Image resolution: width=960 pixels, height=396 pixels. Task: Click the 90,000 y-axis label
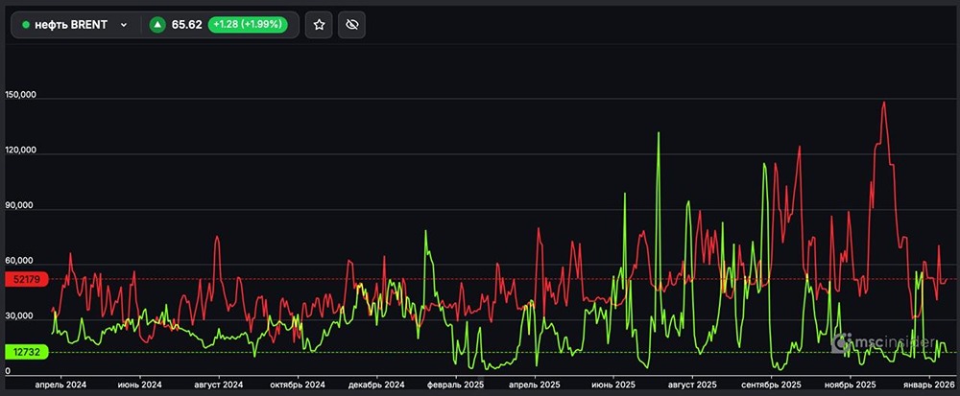(21, 206)
